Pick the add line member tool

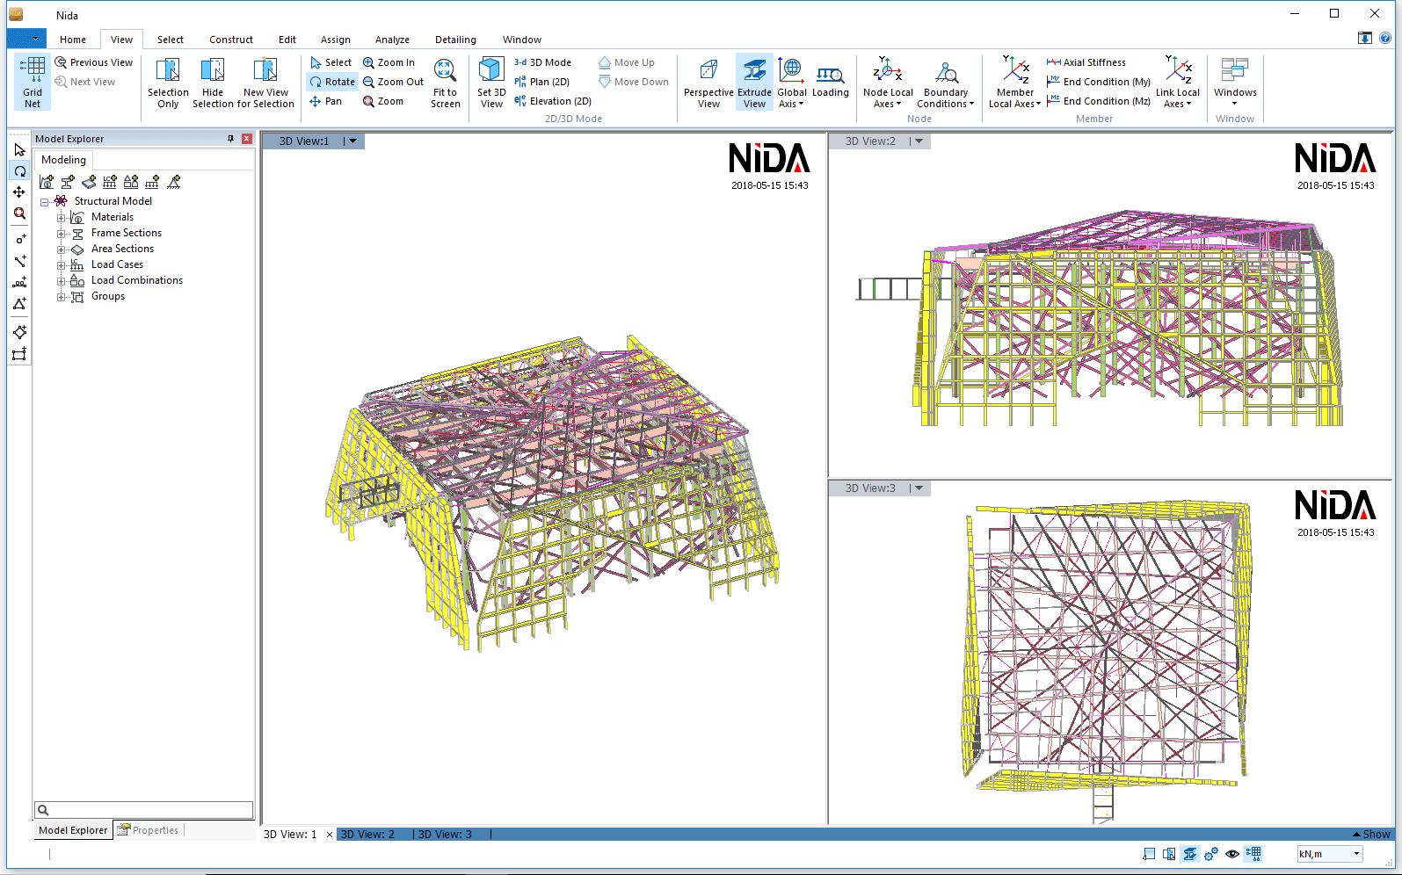tap(19, 261)
